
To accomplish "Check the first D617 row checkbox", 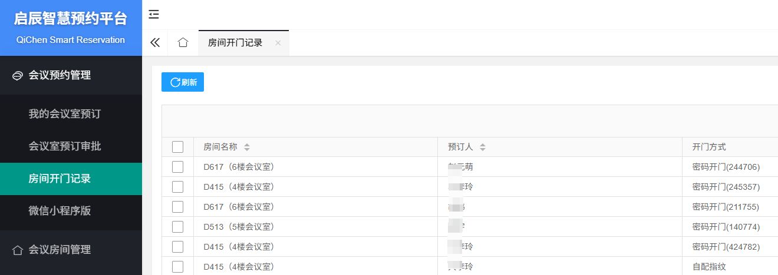I will click(177, 167).
